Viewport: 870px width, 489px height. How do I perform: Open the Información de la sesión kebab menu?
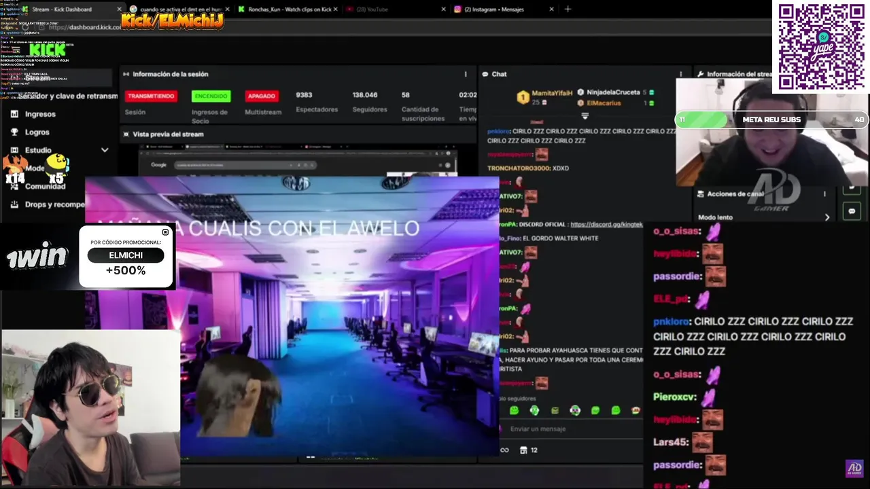point(466,74)
